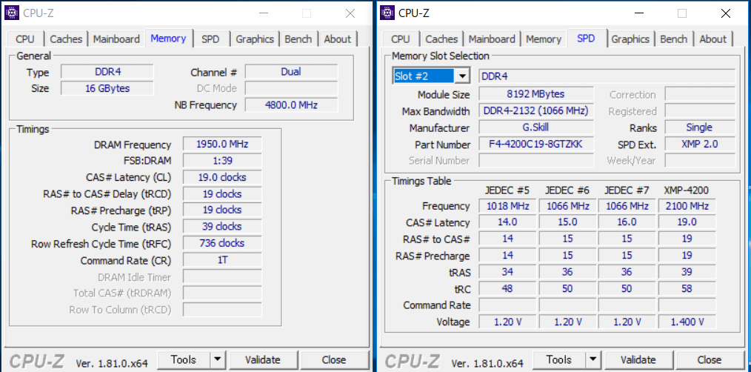The image size is (751, 372).
Task: Switch to Memory tab in right window
Action: pos(543,39)
